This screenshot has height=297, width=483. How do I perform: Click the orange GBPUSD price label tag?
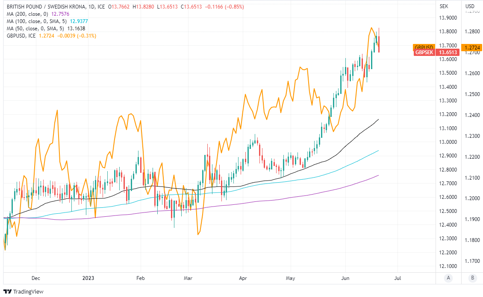[x=424, y=47]
